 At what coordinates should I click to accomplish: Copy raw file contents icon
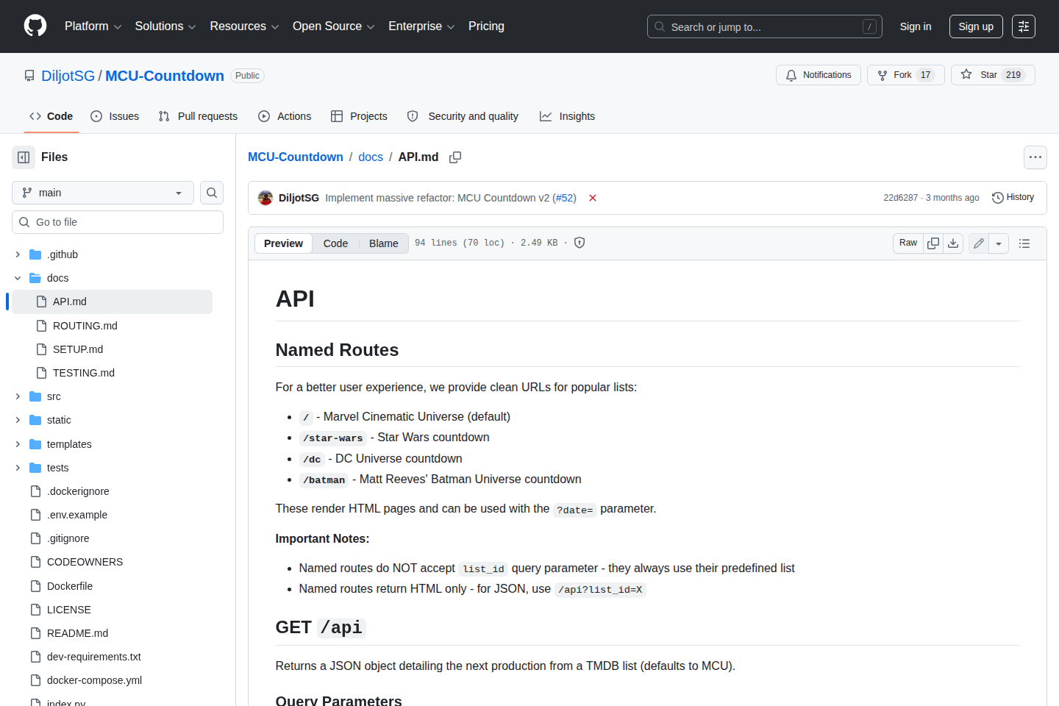coord(933,243)
